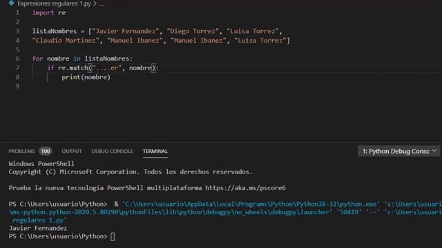Switch to the OUTPUT tab
Image resolution: width=442 pixels, height=248 pixels.
click(72, 152)
